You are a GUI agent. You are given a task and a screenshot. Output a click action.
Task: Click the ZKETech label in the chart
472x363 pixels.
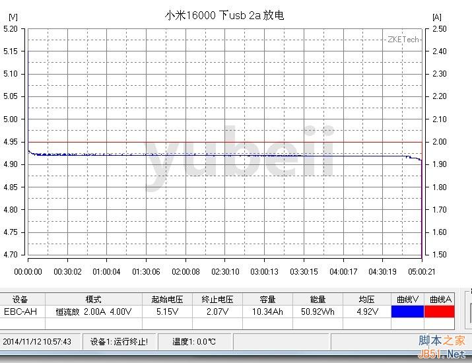tap(403, 40)
